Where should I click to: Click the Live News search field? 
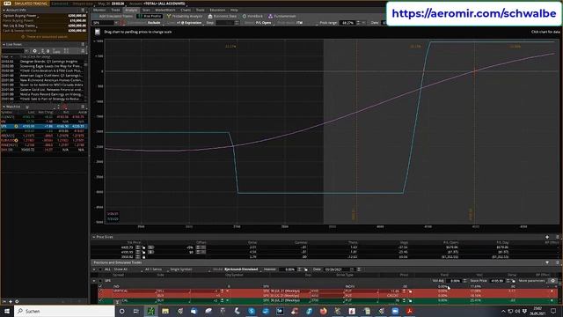(x=14, y=51)
